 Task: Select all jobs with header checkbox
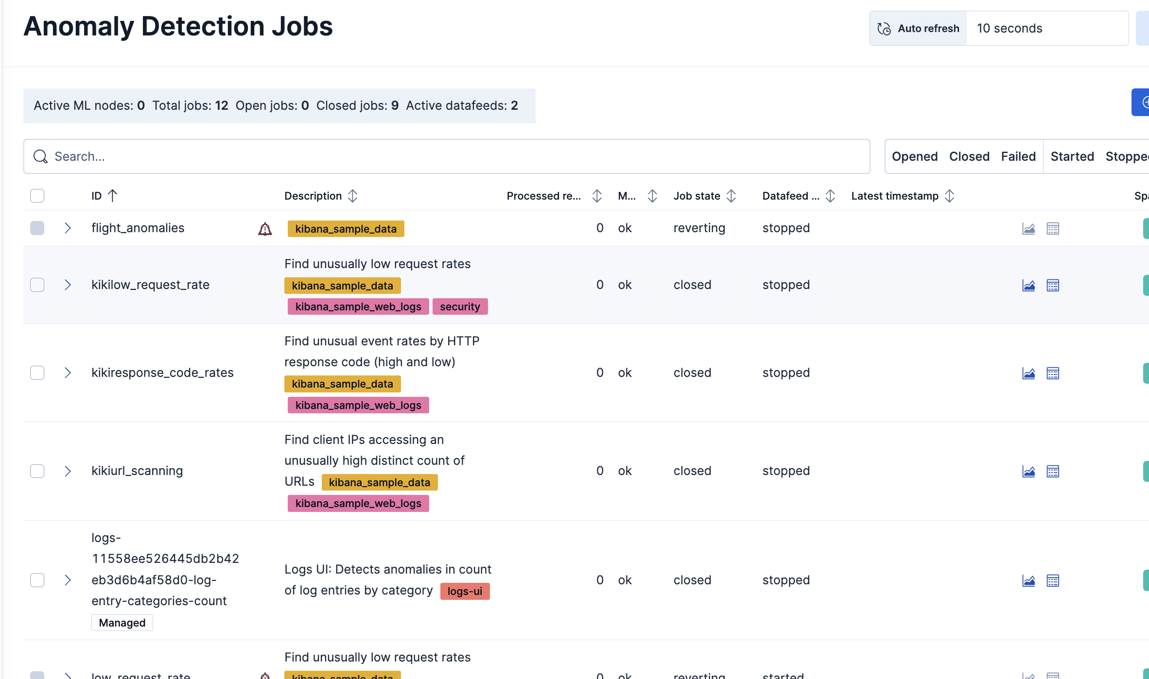click(x=37, y=196)
